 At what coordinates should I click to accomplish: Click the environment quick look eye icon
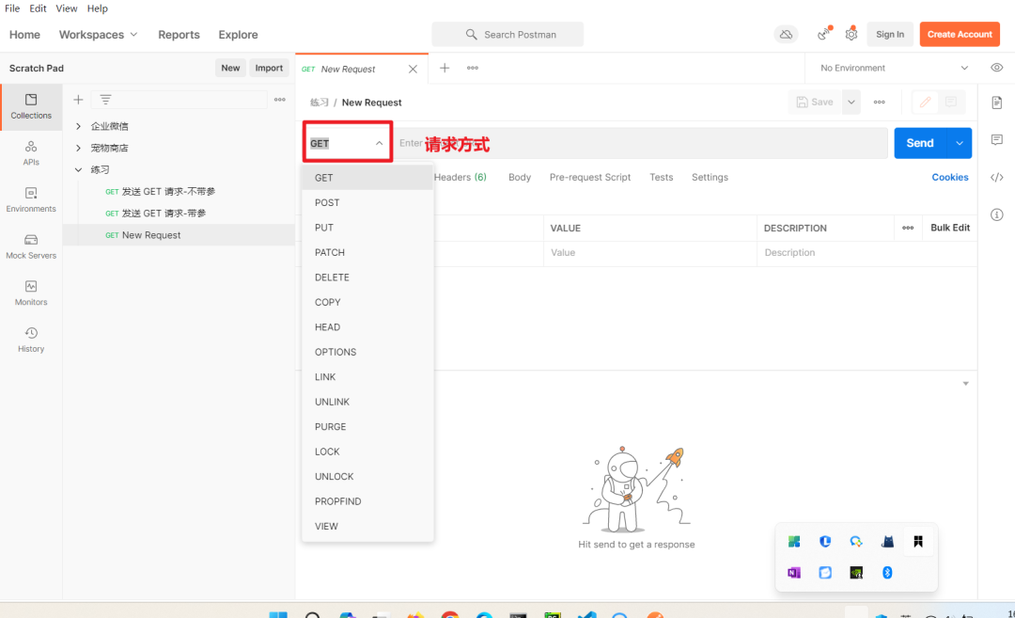point(996,68)
